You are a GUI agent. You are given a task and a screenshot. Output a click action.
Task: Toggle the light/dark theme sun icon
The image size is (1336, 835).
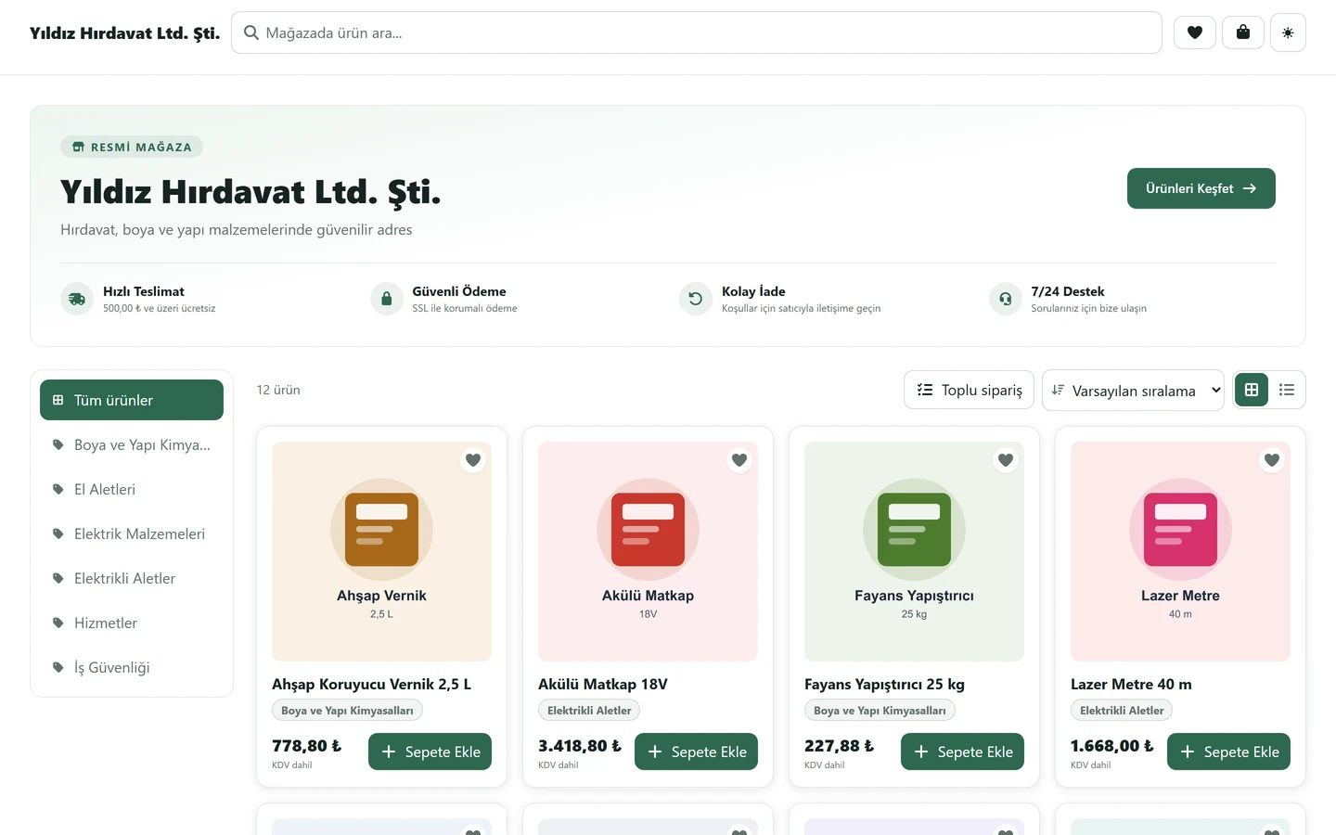(1288, 32)
